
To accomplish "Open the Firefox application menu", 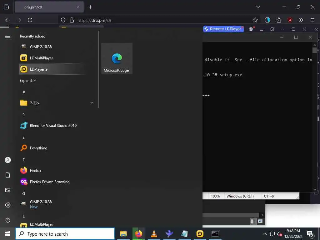I will point(312,20).
